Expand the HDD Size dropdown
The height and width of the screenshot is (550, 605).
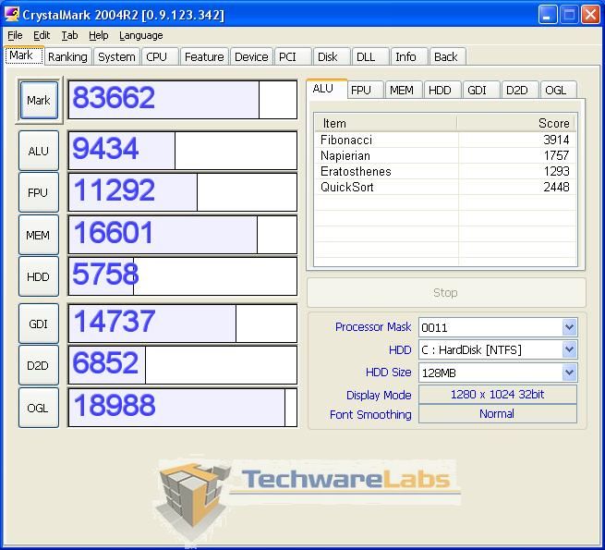pos(569,373)
